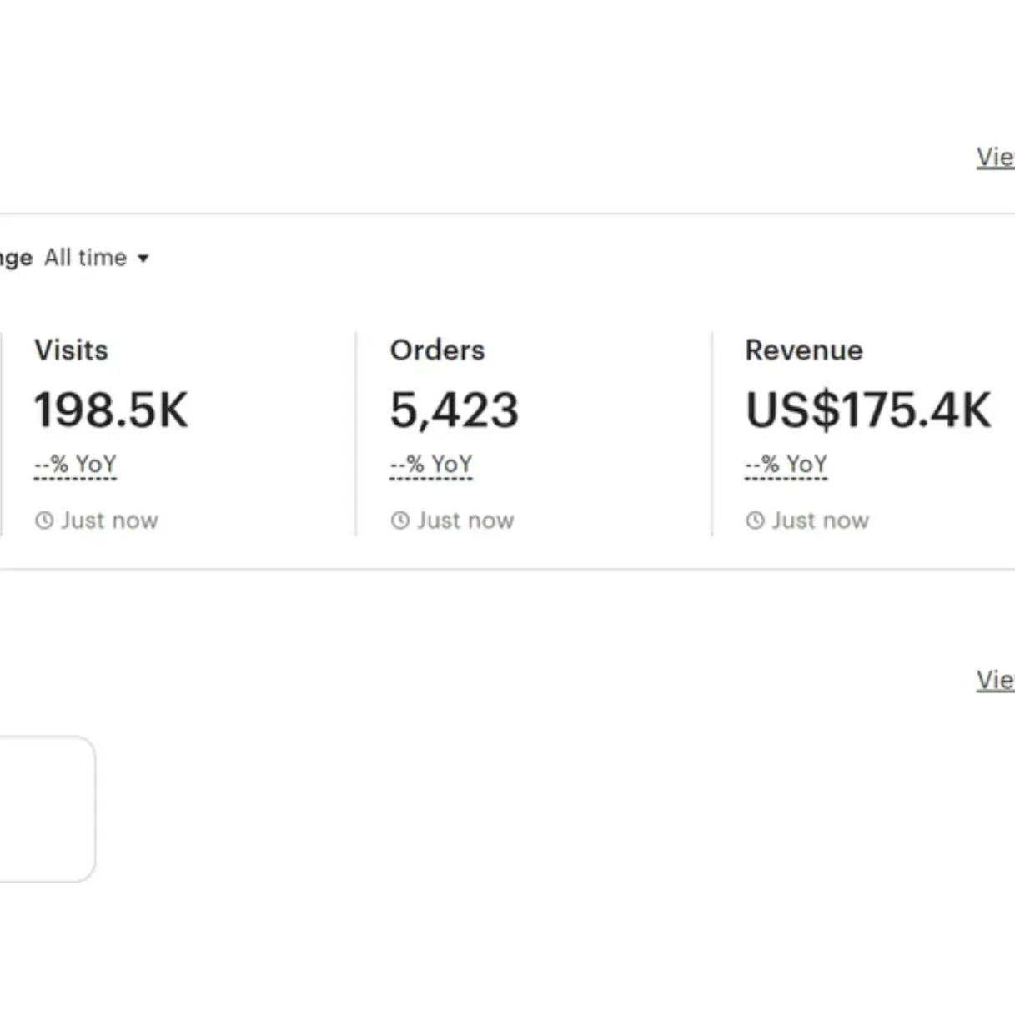Image resolution: width=1015 pixels, height=1016 pixels.
Task: Click the All time text label
Action: coord(86,258)
